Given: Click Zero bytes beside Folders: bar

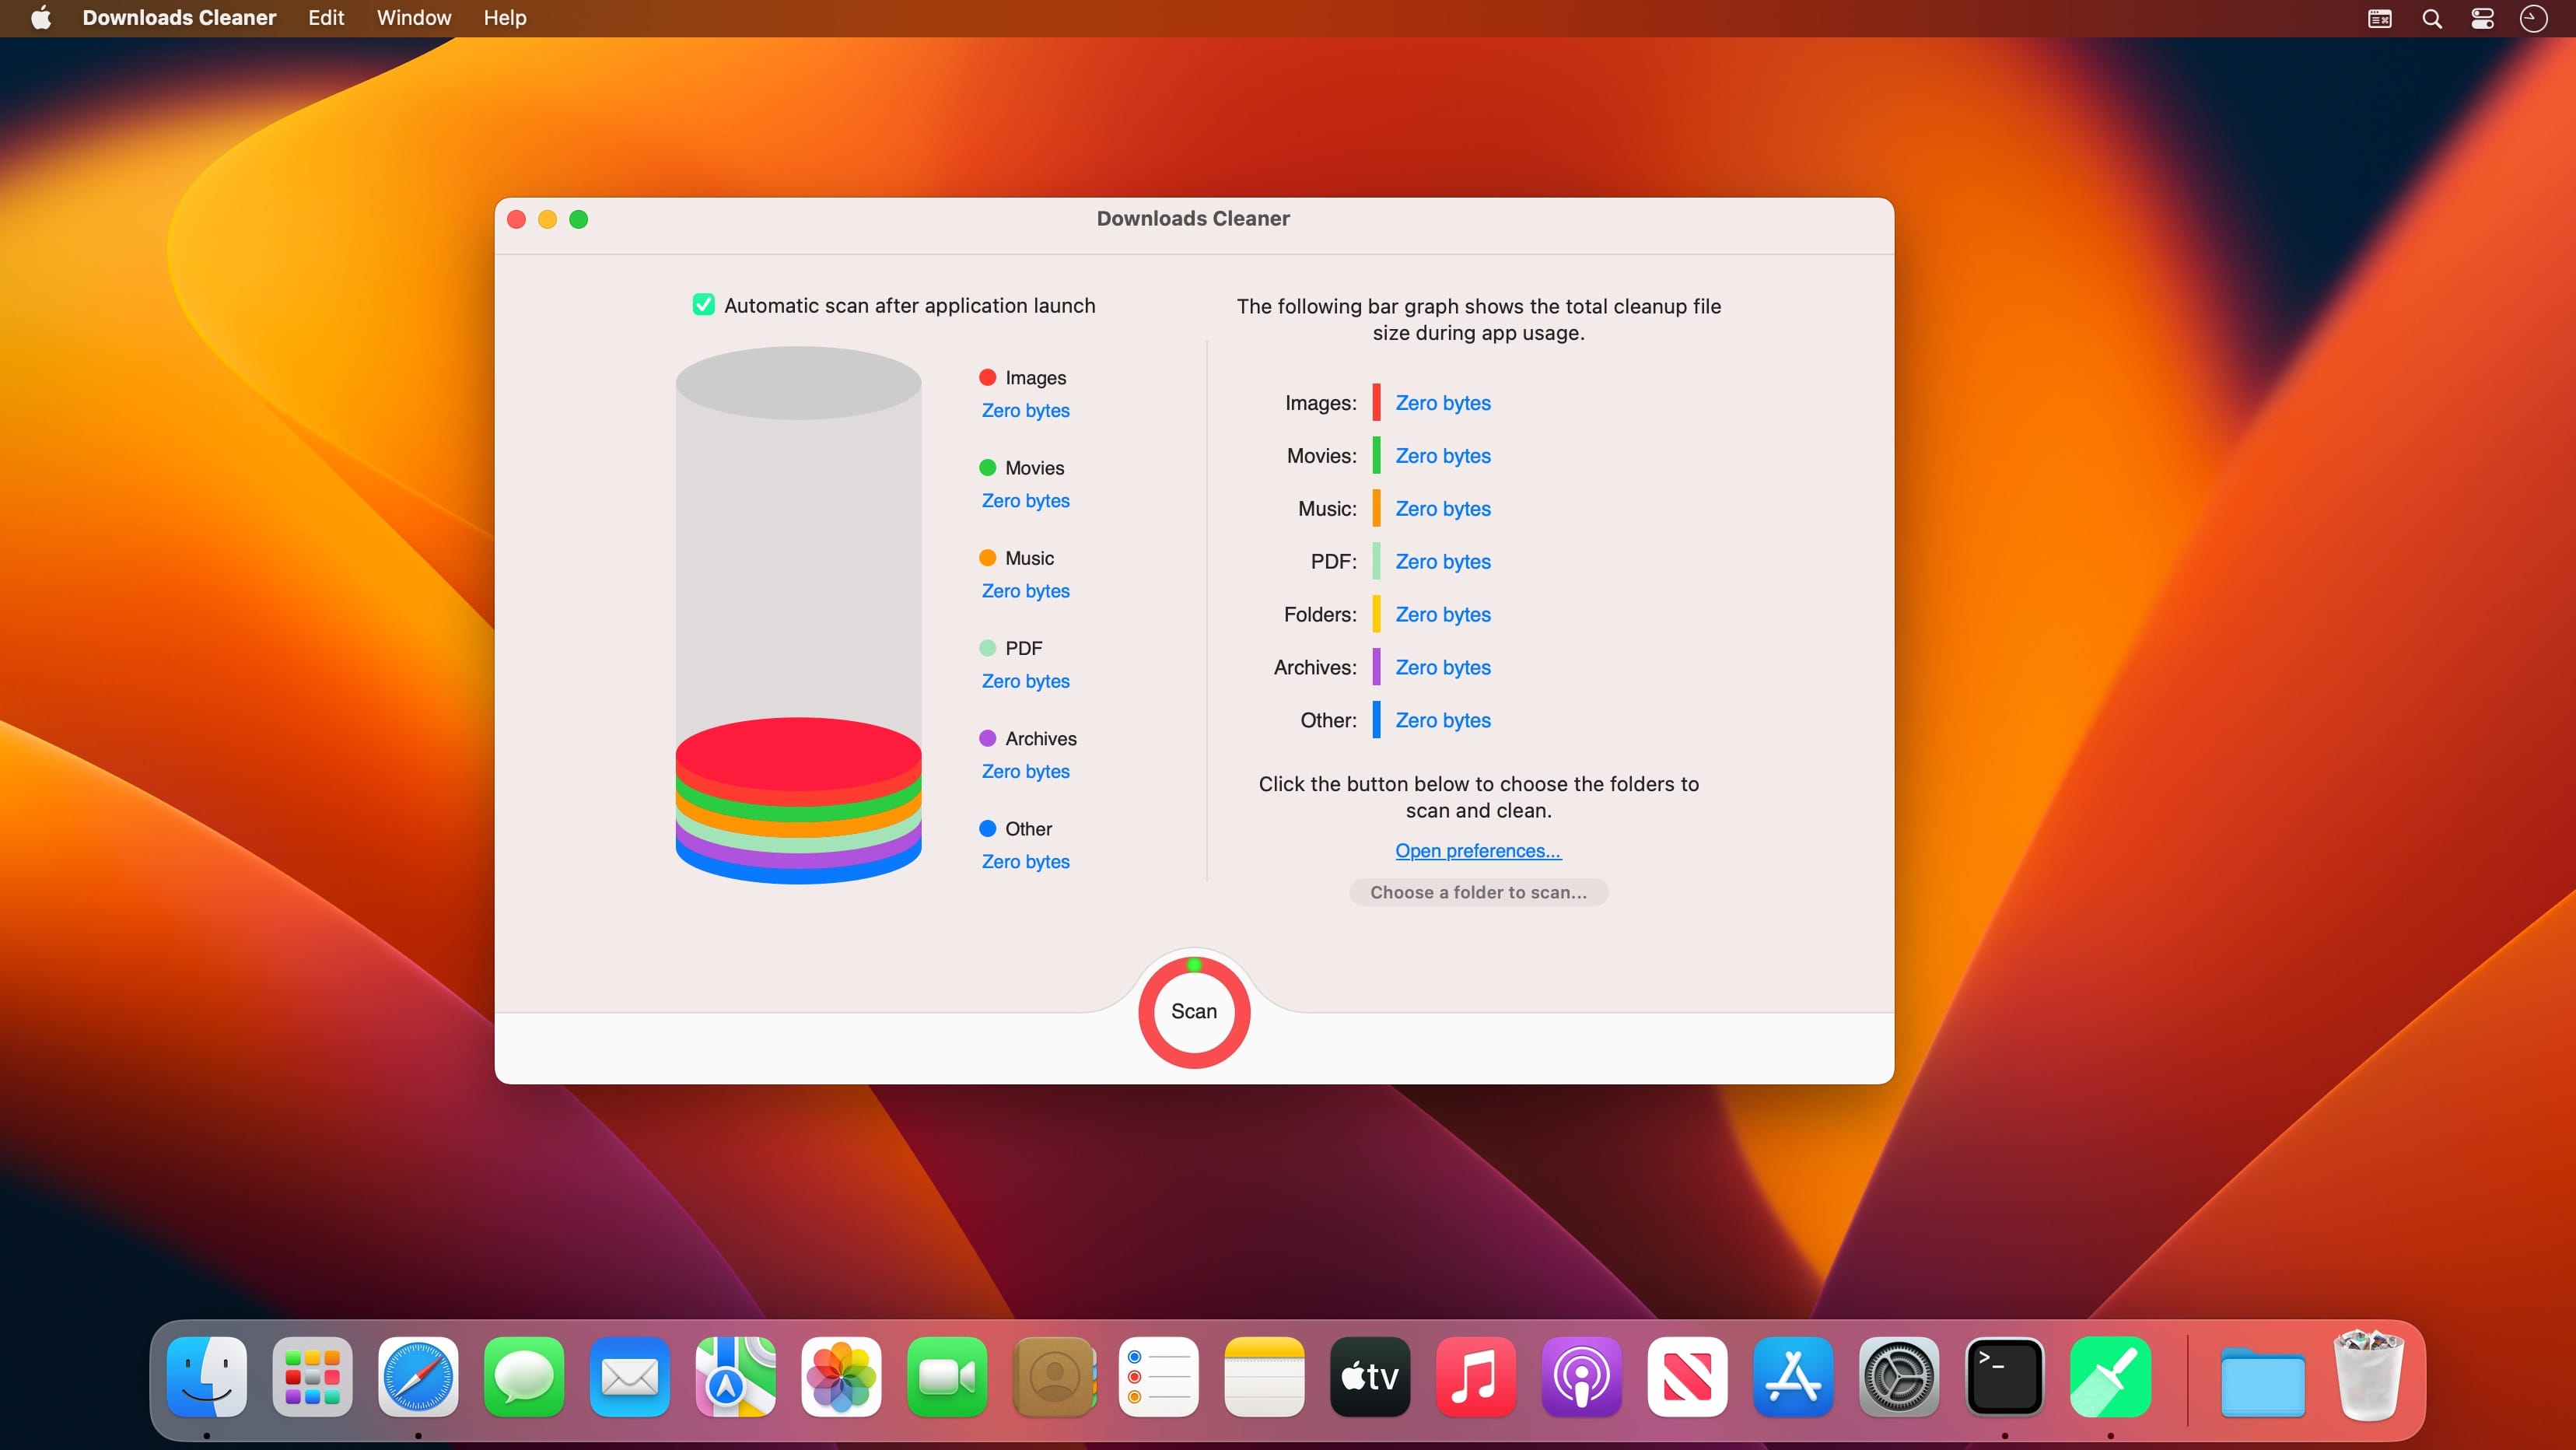Looking at the screenshot, I should [1443, 615].
